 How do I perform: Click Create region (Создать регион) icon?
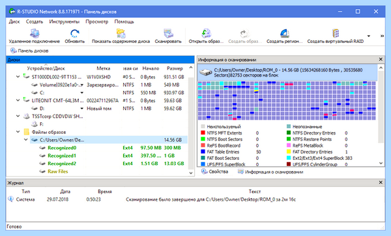[x=285, y=33]
